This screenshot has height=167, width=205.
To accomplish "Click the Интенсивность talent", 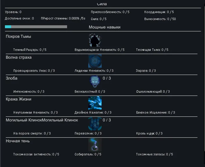I will pyautogui.click(x=29, y=91).
